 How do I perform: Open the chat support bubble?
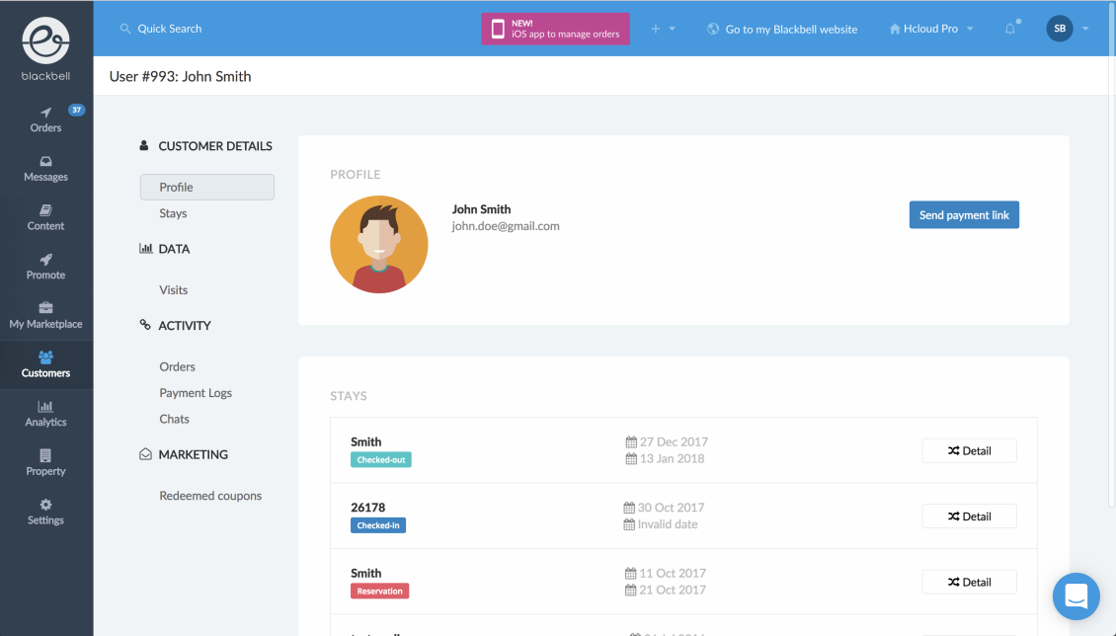pos(1076,596)
